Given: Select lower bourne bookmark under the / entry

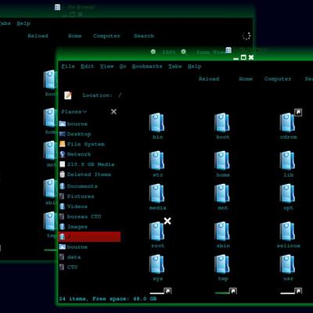Looking at the screenshot, I should (74, 246).
